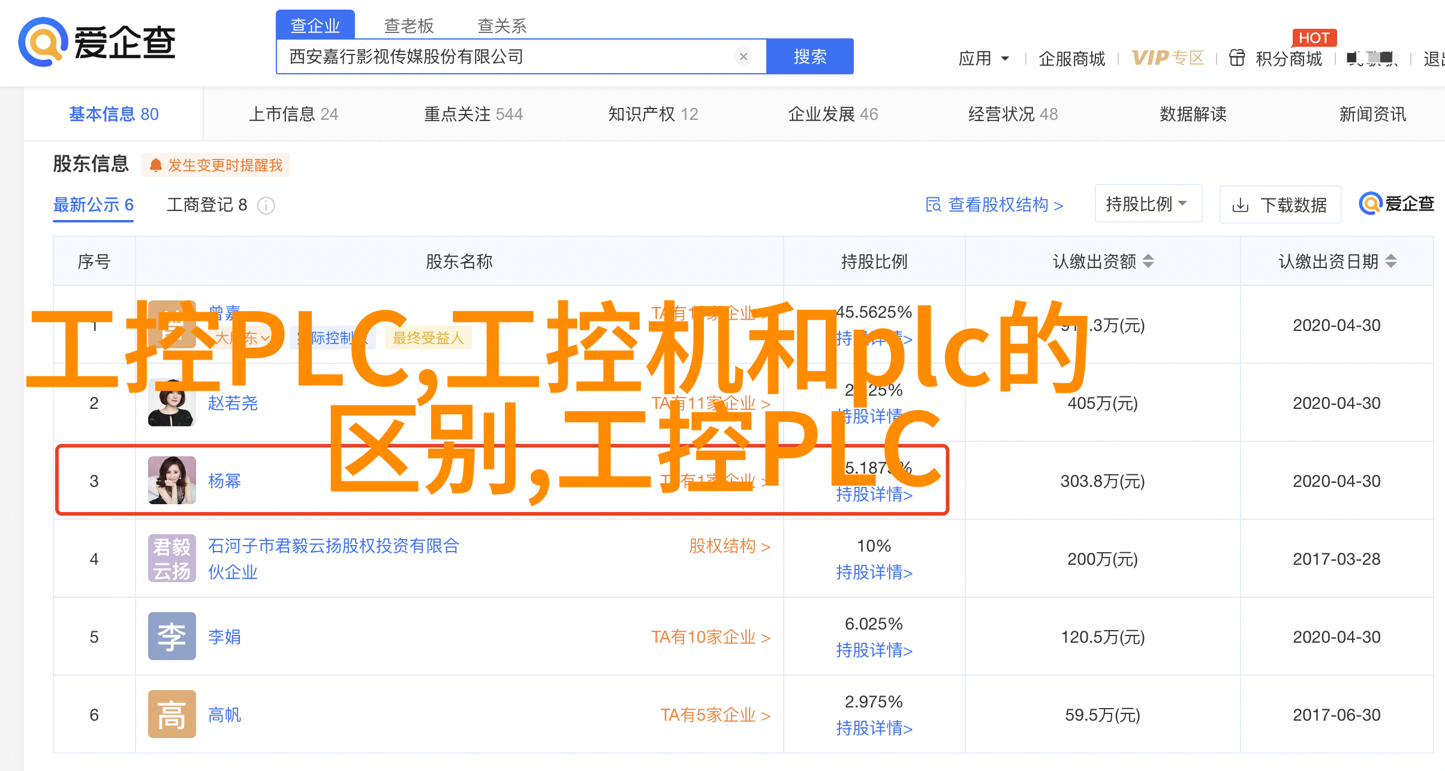Visit the VIP专区 section

tap(1167, 58)
